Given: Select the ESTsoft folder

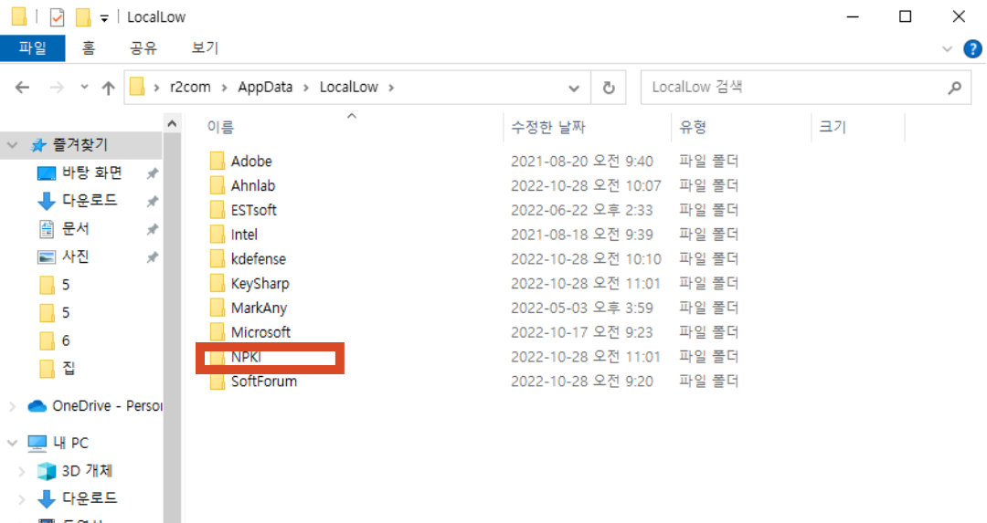Looking at the screenshot, I should (253, 211).
